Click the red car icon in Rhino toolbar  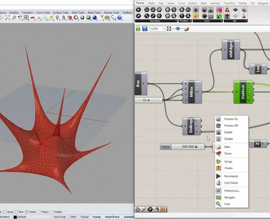(32, 18)
